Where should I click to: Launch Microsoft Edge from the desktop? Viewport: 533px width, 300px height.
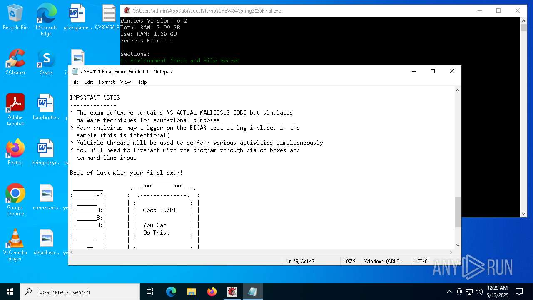click(x=46, y=19)
